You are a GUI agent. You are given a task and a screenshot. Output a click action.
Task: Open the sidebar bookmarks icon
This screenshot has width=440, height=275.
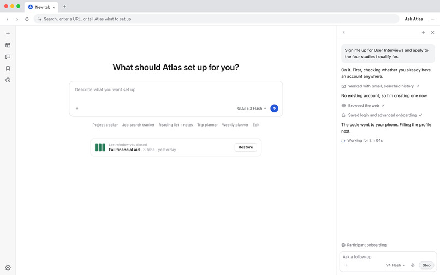(8, 68)
